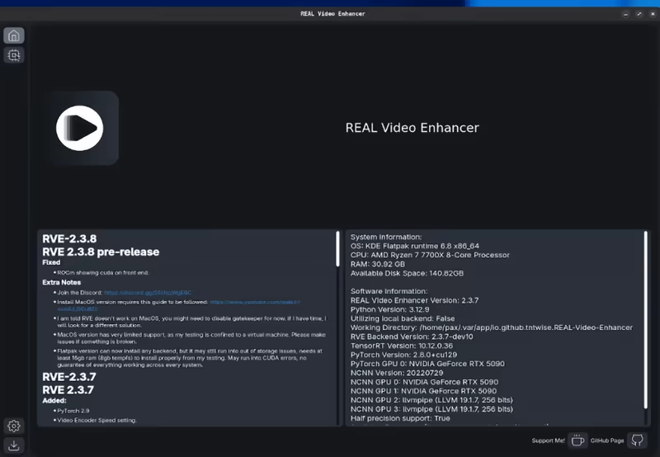This screenshot has width=660, height=457.
Task: Click 'NCNN Version: 20220729' line
Action: click(397, 373)
